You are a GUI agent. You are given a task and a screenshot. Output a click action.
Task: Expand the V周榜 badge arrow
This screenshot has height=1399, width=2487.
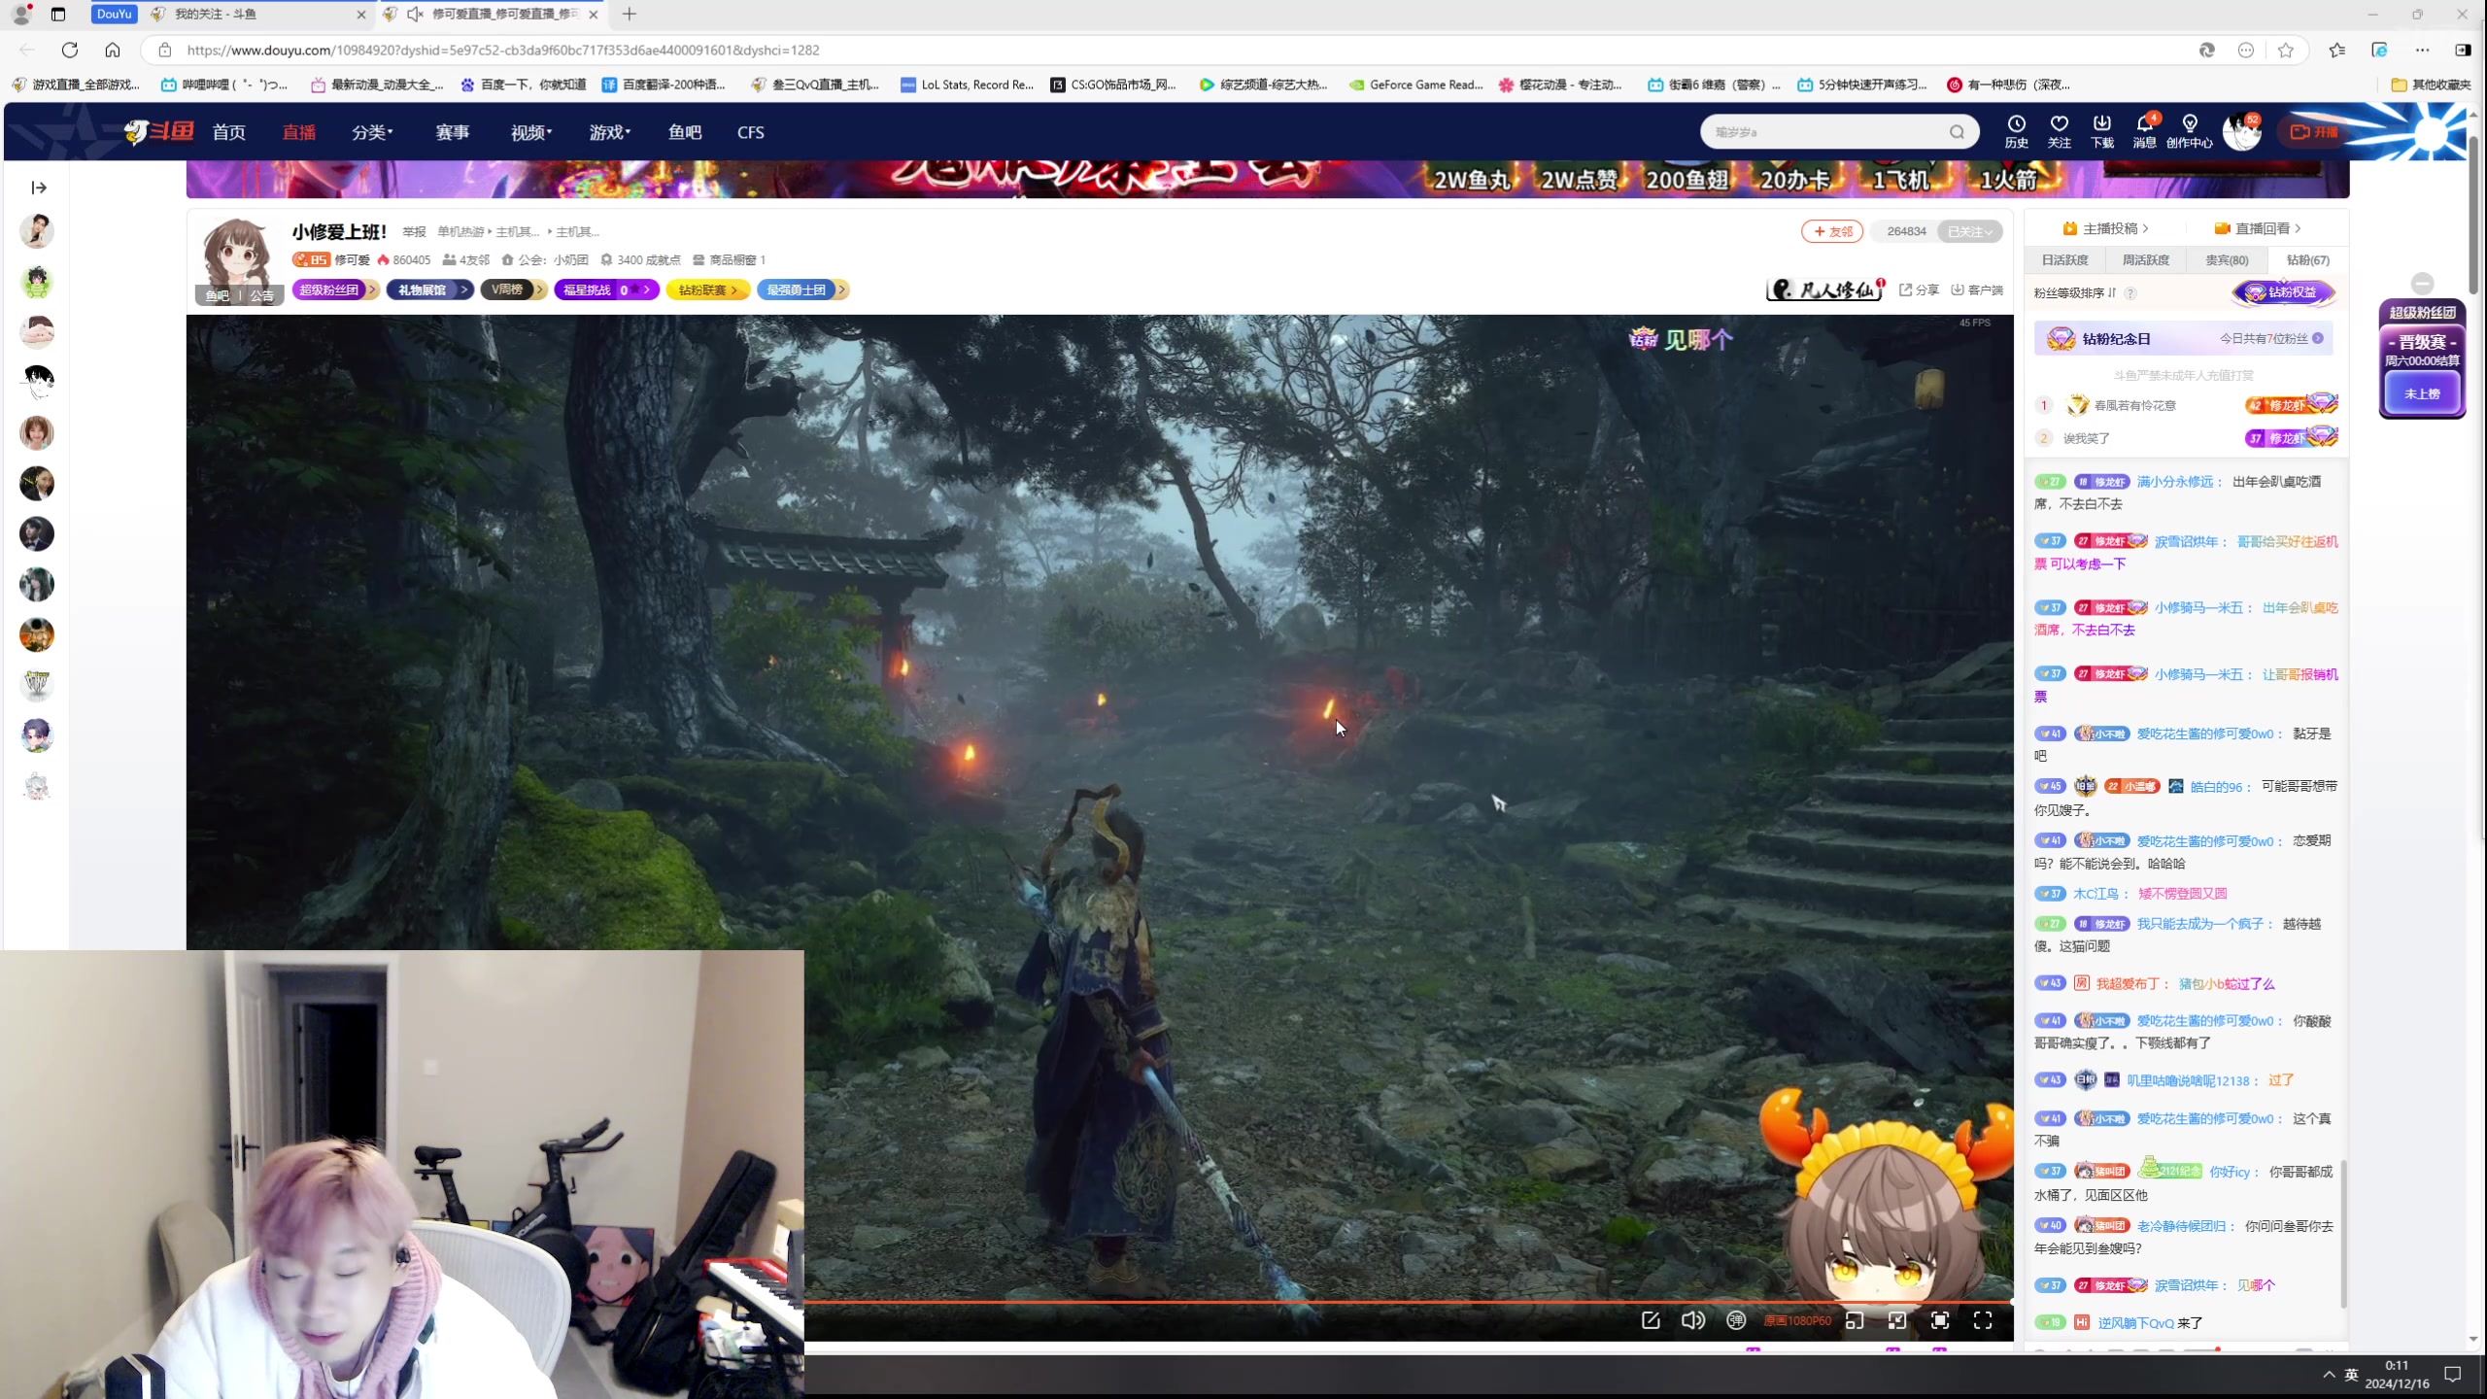539,290
